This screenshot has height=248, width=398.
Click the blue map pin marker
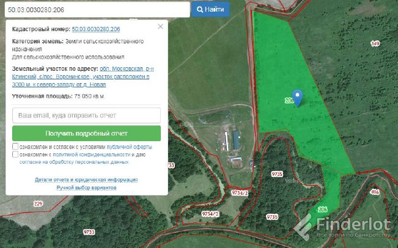(298, 97)
